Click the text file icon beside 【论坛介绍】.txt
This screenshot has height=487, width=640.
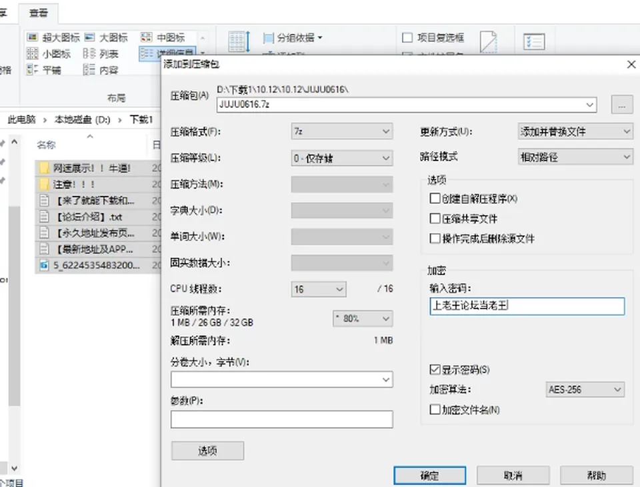click(45, 217)
